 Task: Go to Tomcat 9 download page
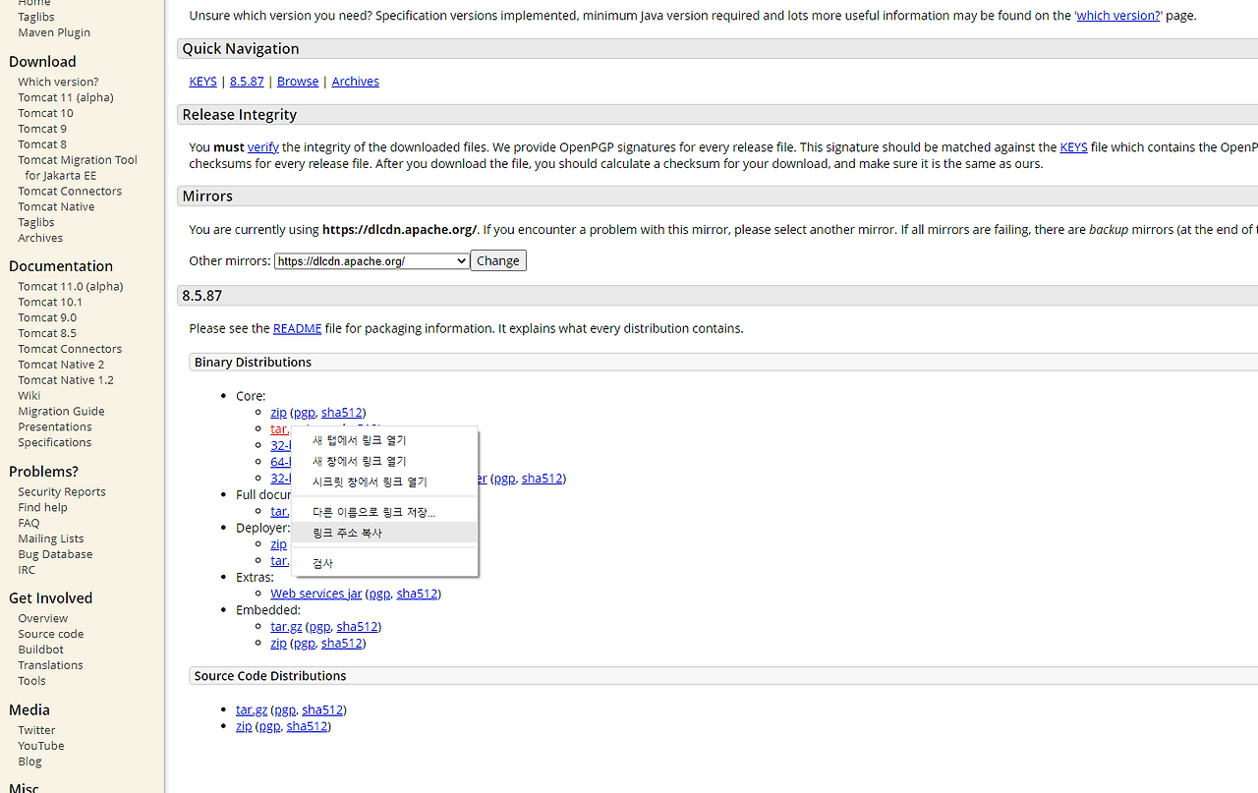pyautogui.click(x=42, y=129)
